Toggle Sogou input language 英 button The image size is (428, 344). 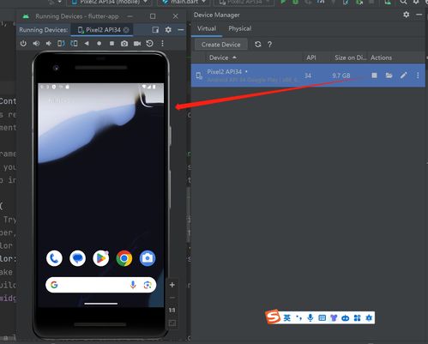tap(286, 317)
